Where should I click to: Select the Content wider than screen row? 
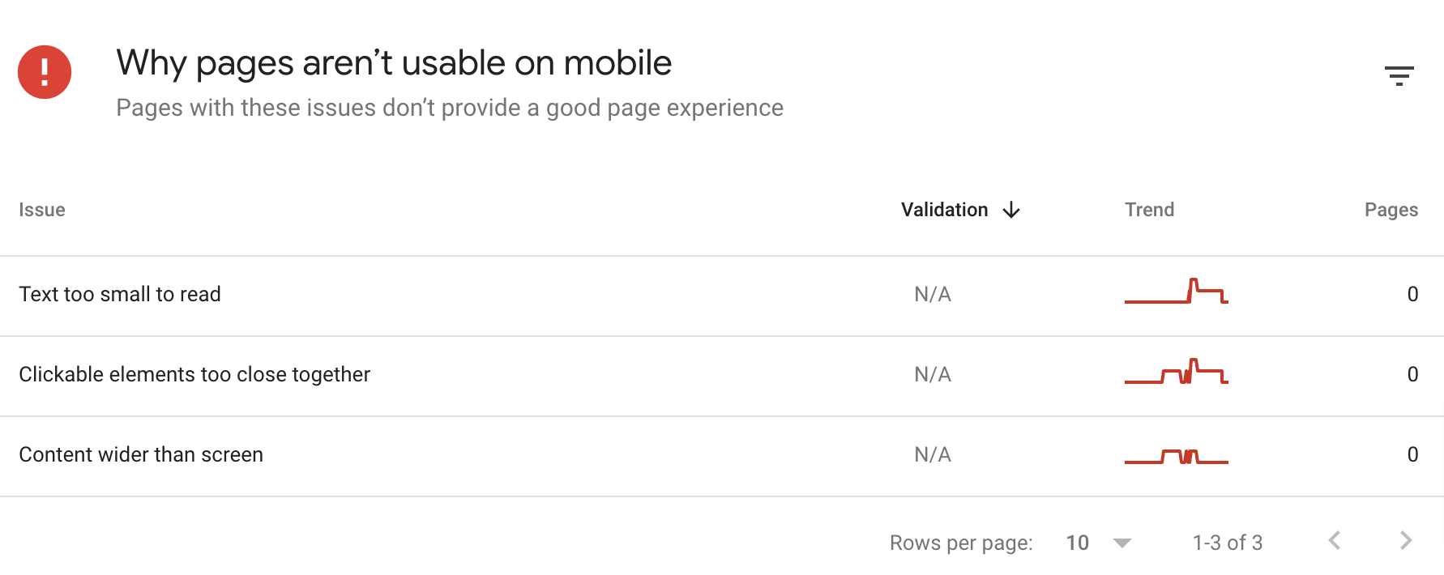[x=141, y=454]
